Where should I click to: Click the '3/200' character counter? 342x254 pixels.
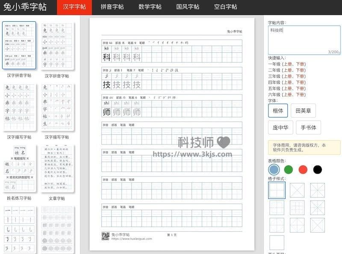pos(333,52)
